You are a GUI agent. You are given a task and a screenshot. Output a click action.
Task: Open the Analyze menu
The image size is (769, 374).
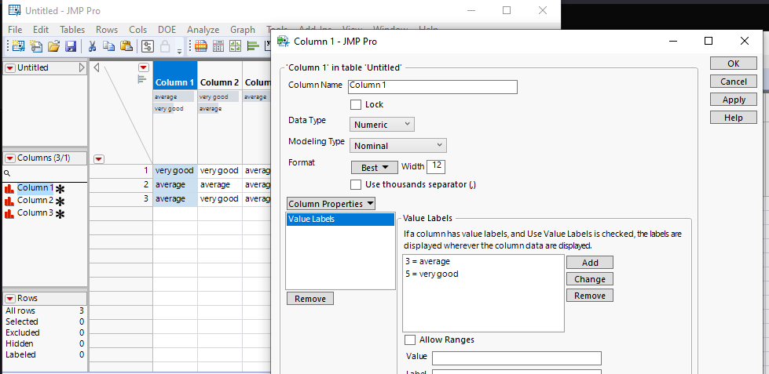click(x=203, y=30)
